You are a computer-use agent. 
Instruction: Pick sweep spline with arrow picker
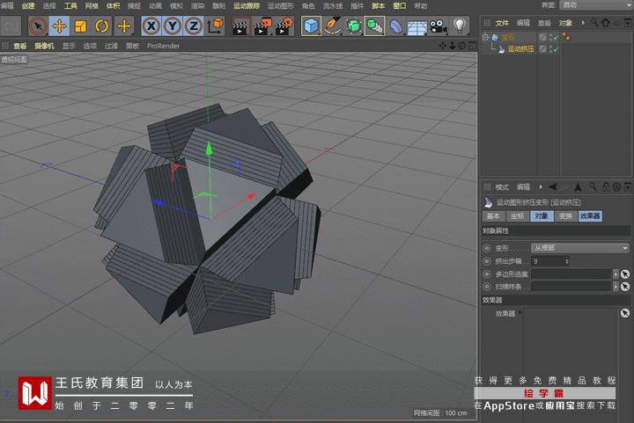click(x=625, y=287)
